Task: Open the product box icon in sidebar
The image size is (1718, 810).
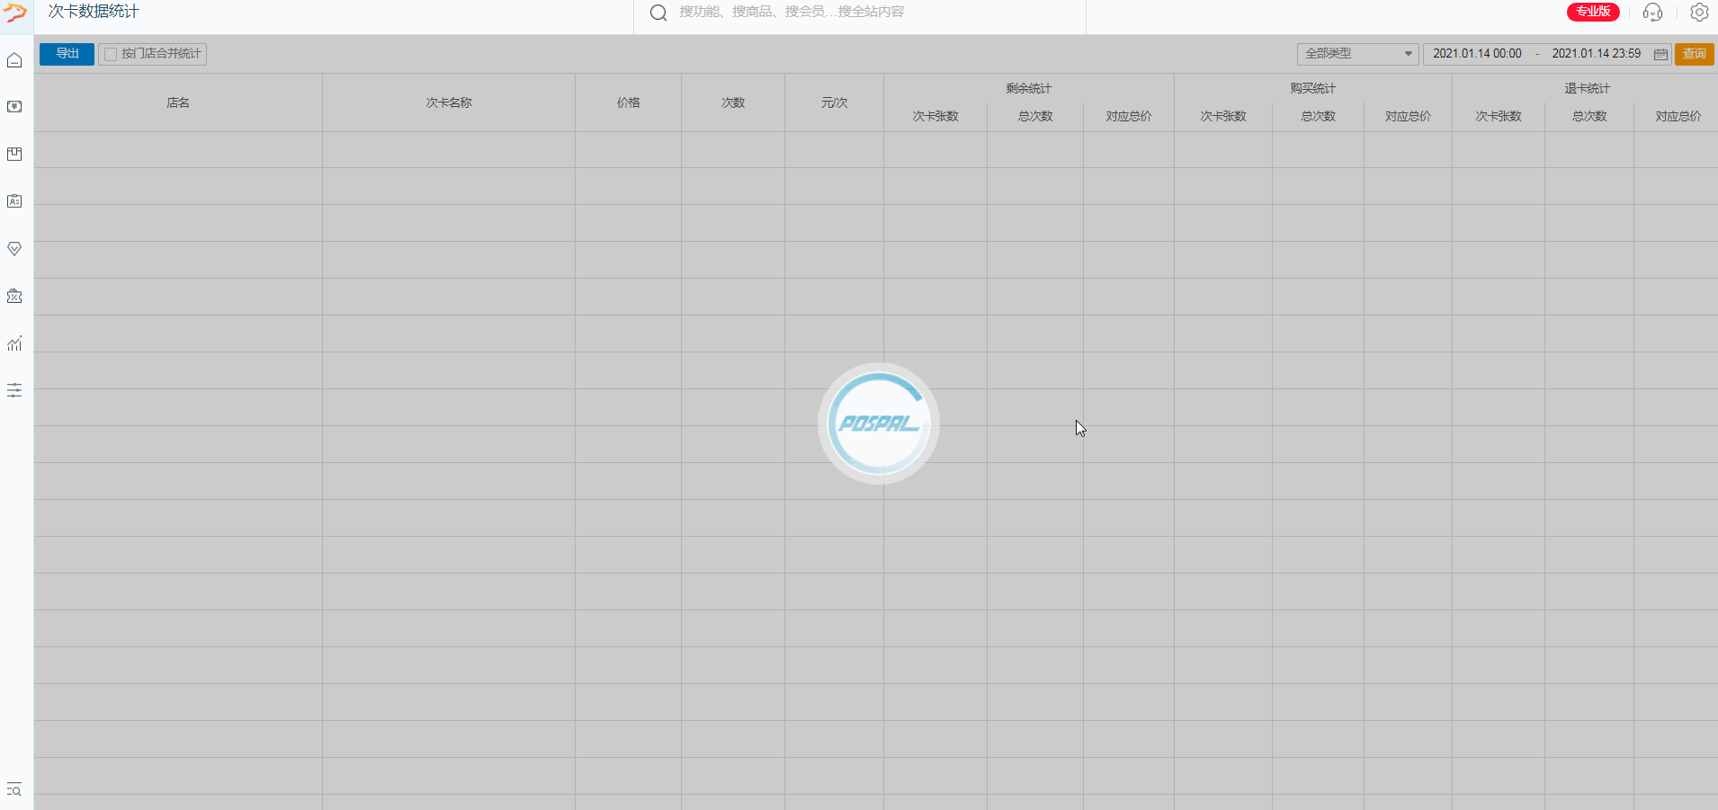Action: 14,155
